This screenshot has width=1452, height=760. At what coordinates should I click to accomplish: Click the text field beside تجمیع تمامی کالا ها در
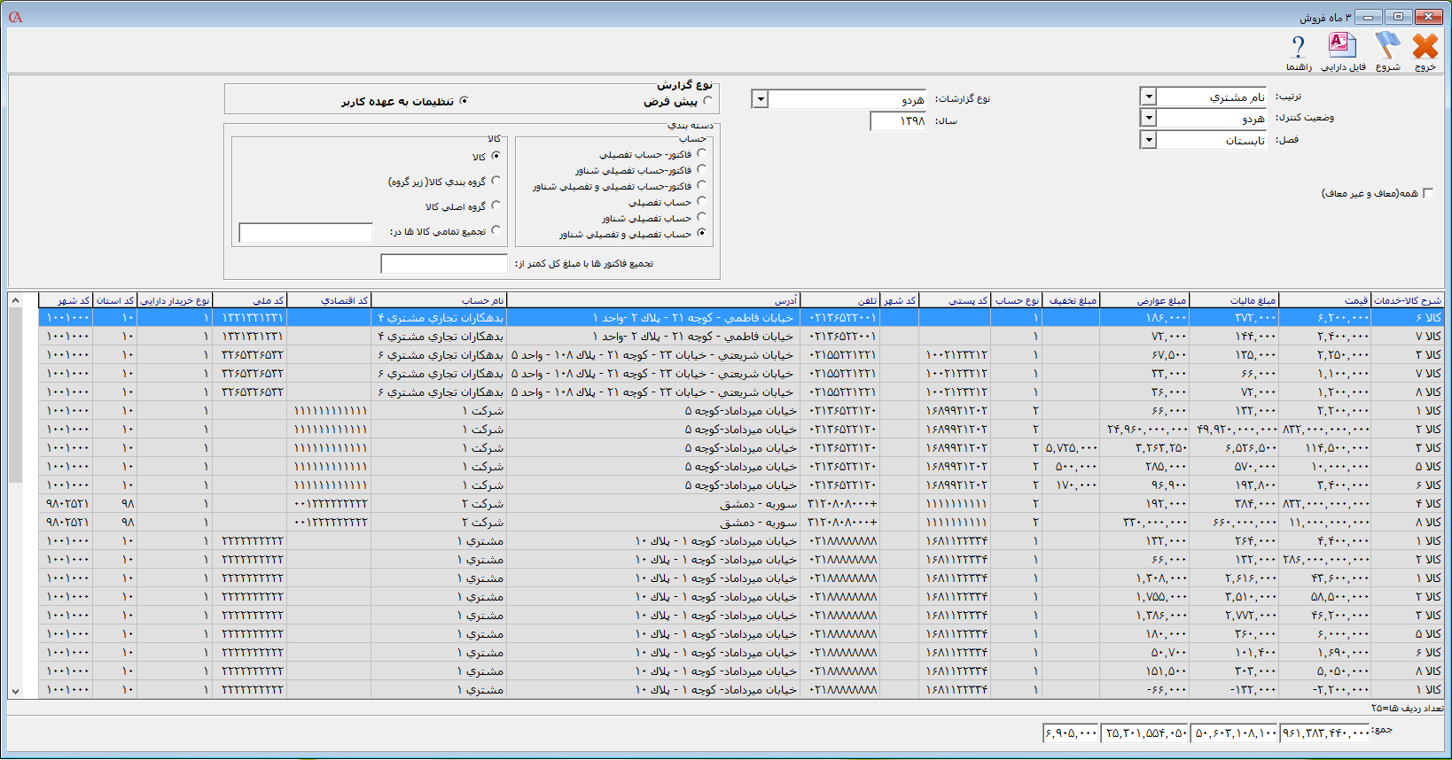[x=306, y=232]
